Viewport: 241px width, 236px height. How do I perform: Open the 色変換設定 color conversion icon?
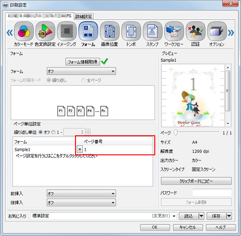click(x=45, y=31)
